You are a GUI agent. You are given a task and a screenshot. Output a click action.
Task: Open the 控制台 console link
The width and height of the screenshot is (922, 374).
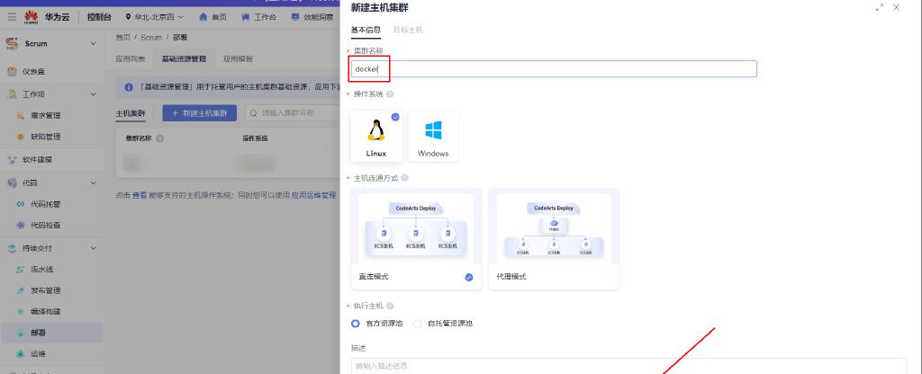99,17
